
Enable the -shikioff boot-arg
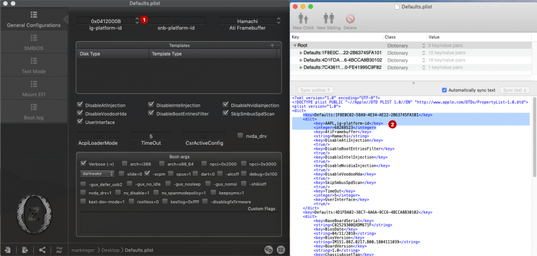click(244, 184)
